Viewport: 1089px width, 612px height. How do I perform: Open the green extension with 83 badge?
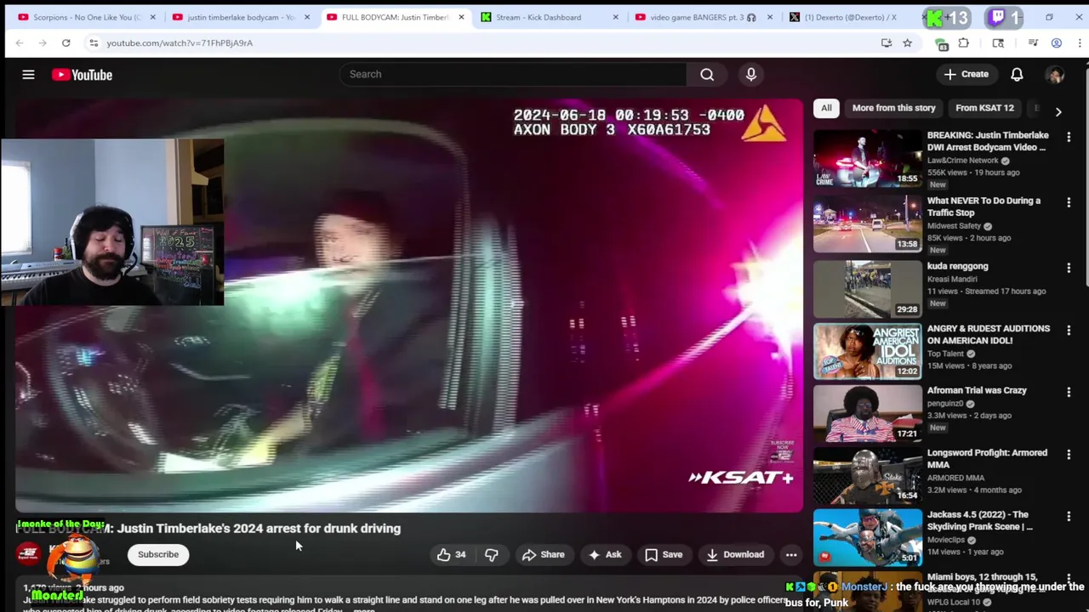coord(941,43)
